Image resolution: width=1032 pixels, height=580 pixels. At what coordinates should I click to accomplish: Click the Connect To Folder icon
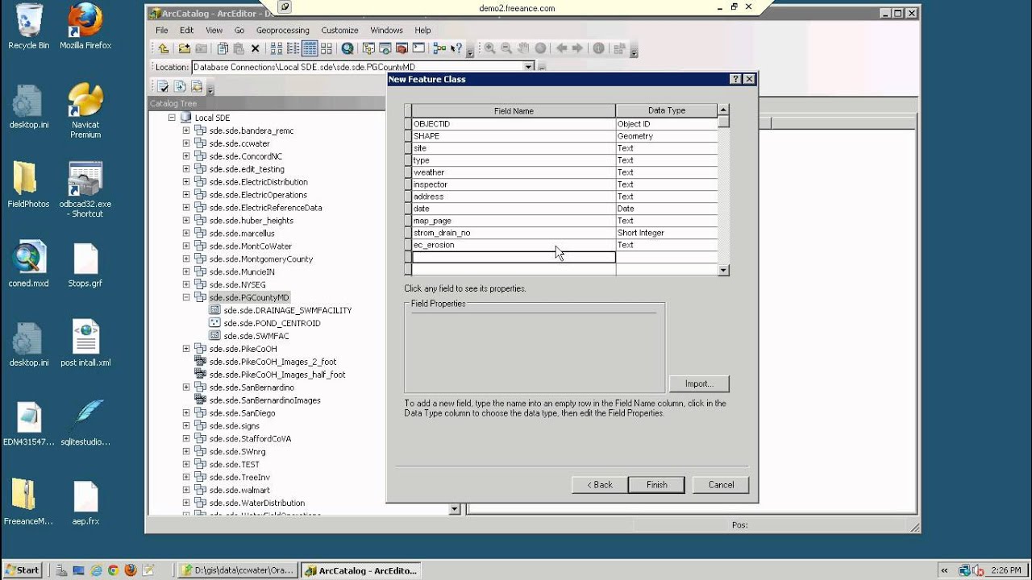click(185, 48)
